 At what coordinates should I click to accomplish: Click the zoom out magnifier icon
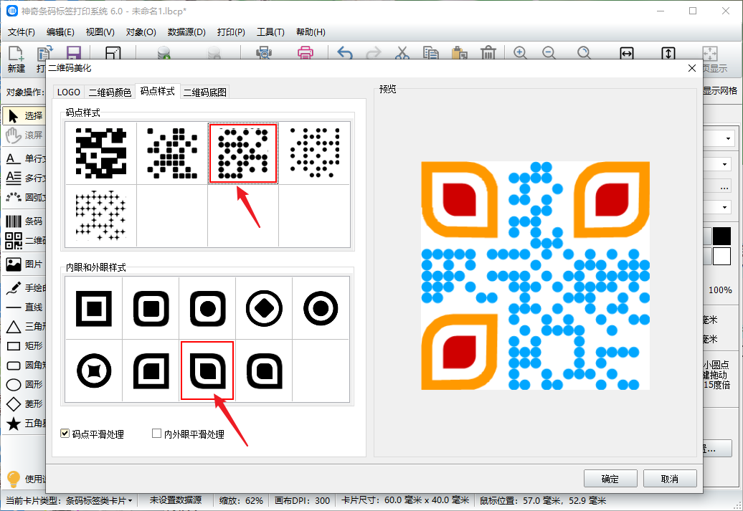[x=549, y=52]
